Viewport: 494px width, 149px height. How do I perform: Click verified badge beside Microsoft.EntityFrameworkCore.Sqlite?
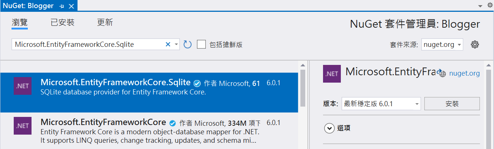tap(198, 83)
